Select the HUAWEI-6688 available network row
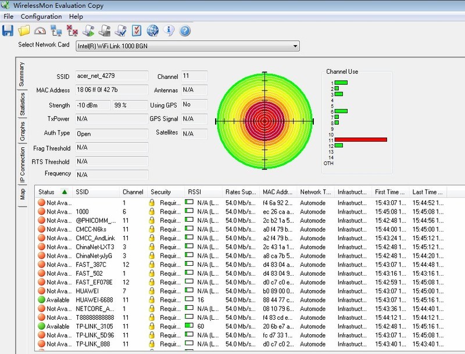465x354 pixels. (x=94, y=300)
